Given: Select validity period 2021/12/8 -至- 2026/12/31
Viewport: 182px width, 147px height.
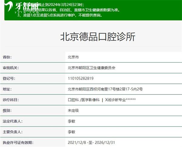Looking at the screenshot, I should pos(91,142).
